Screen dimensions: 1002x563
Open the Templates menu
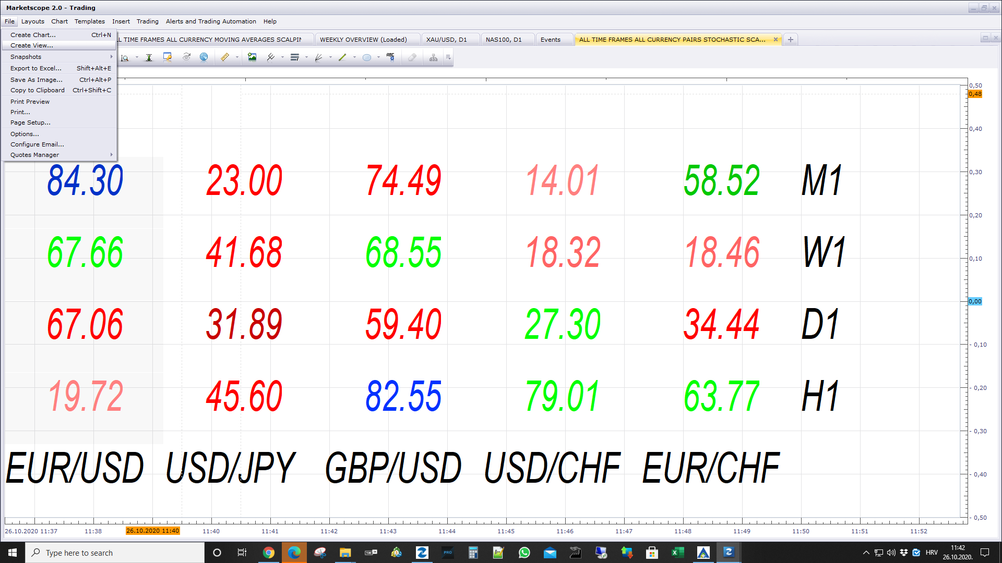[90, 21]
